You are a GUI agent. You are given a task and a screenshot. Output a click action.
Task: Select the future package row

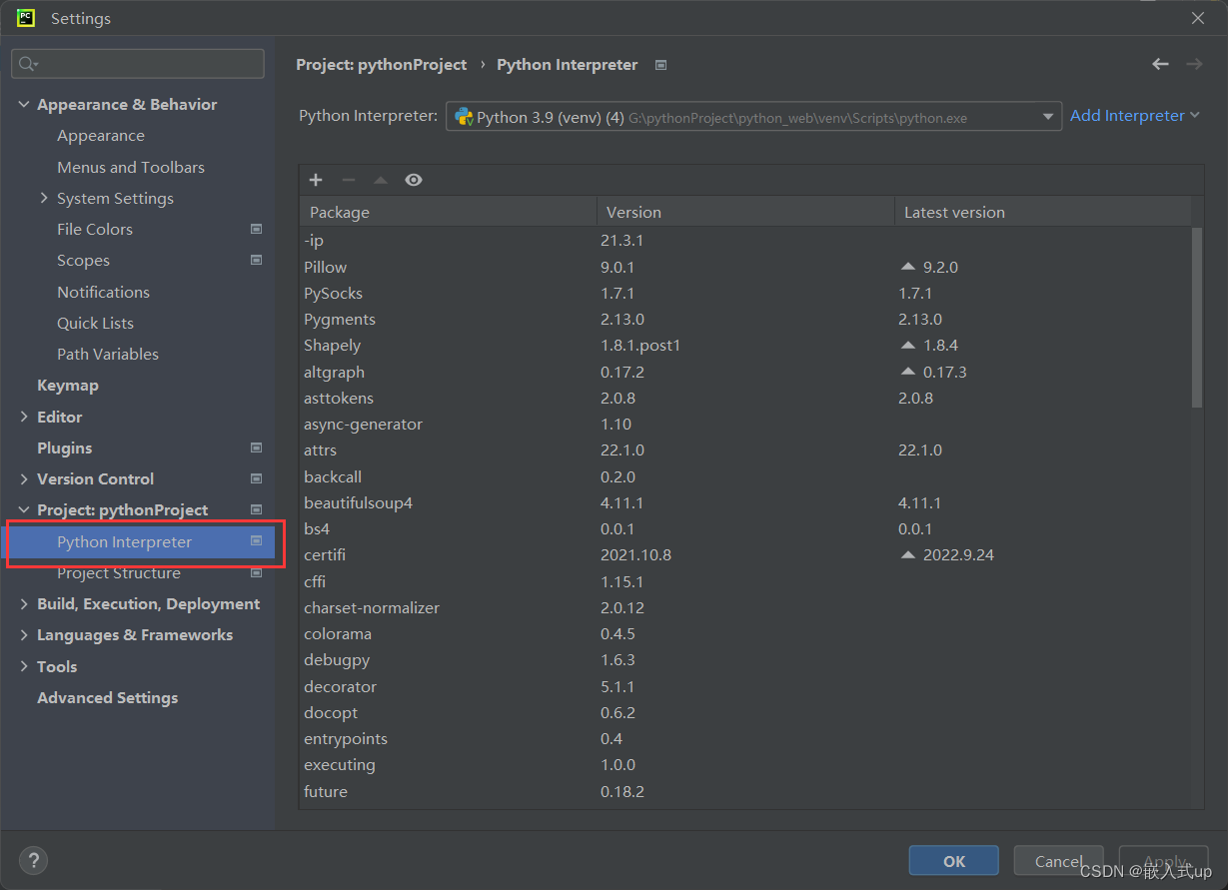pos(745,791)
